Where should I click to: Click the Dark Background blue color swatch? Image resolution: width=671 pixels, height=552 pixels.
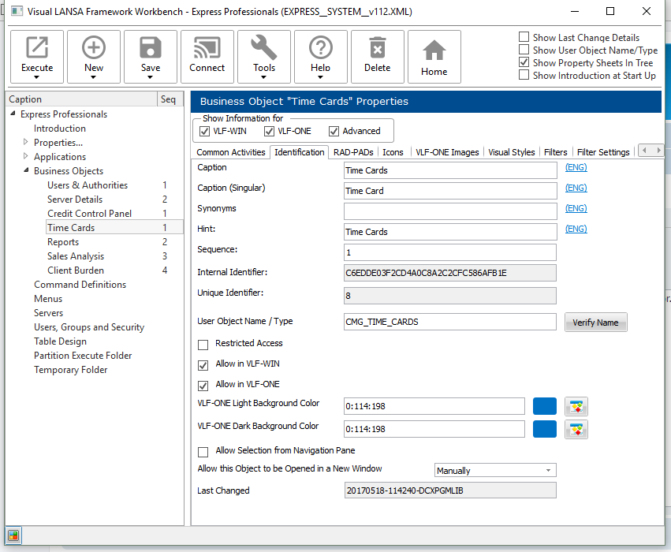point(545,429)
